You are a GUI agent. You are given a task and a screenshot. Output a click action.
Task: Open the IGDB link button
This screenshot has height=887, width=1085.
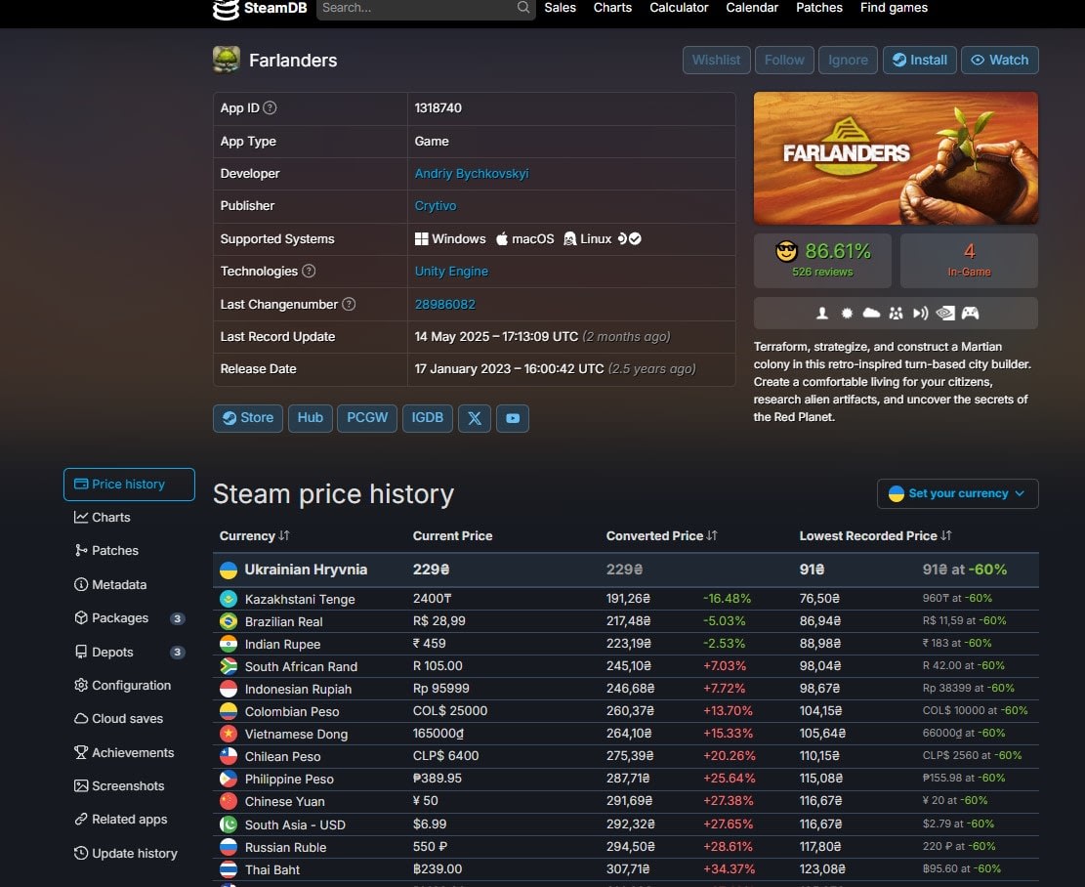427,418
